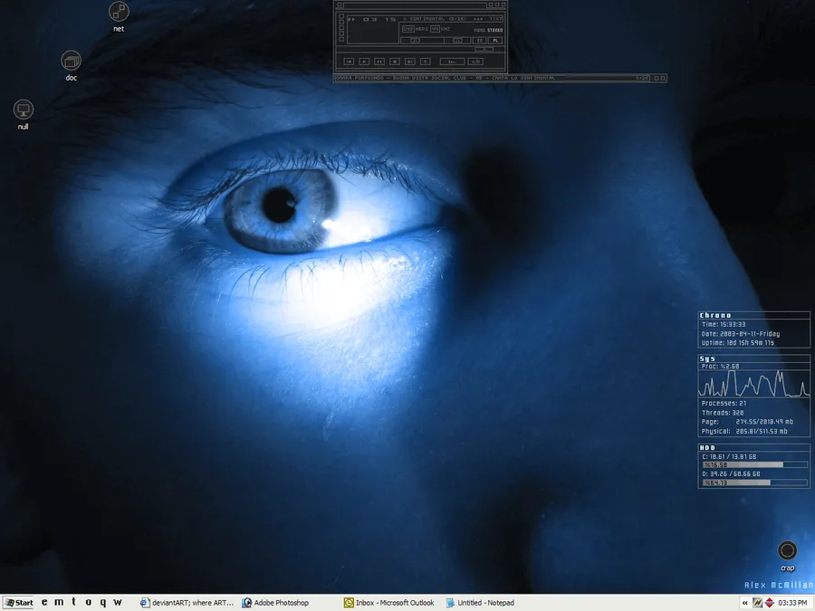815x611 pixels.
Task: Click the eject button in Winamp
Action: pos(426,62)
